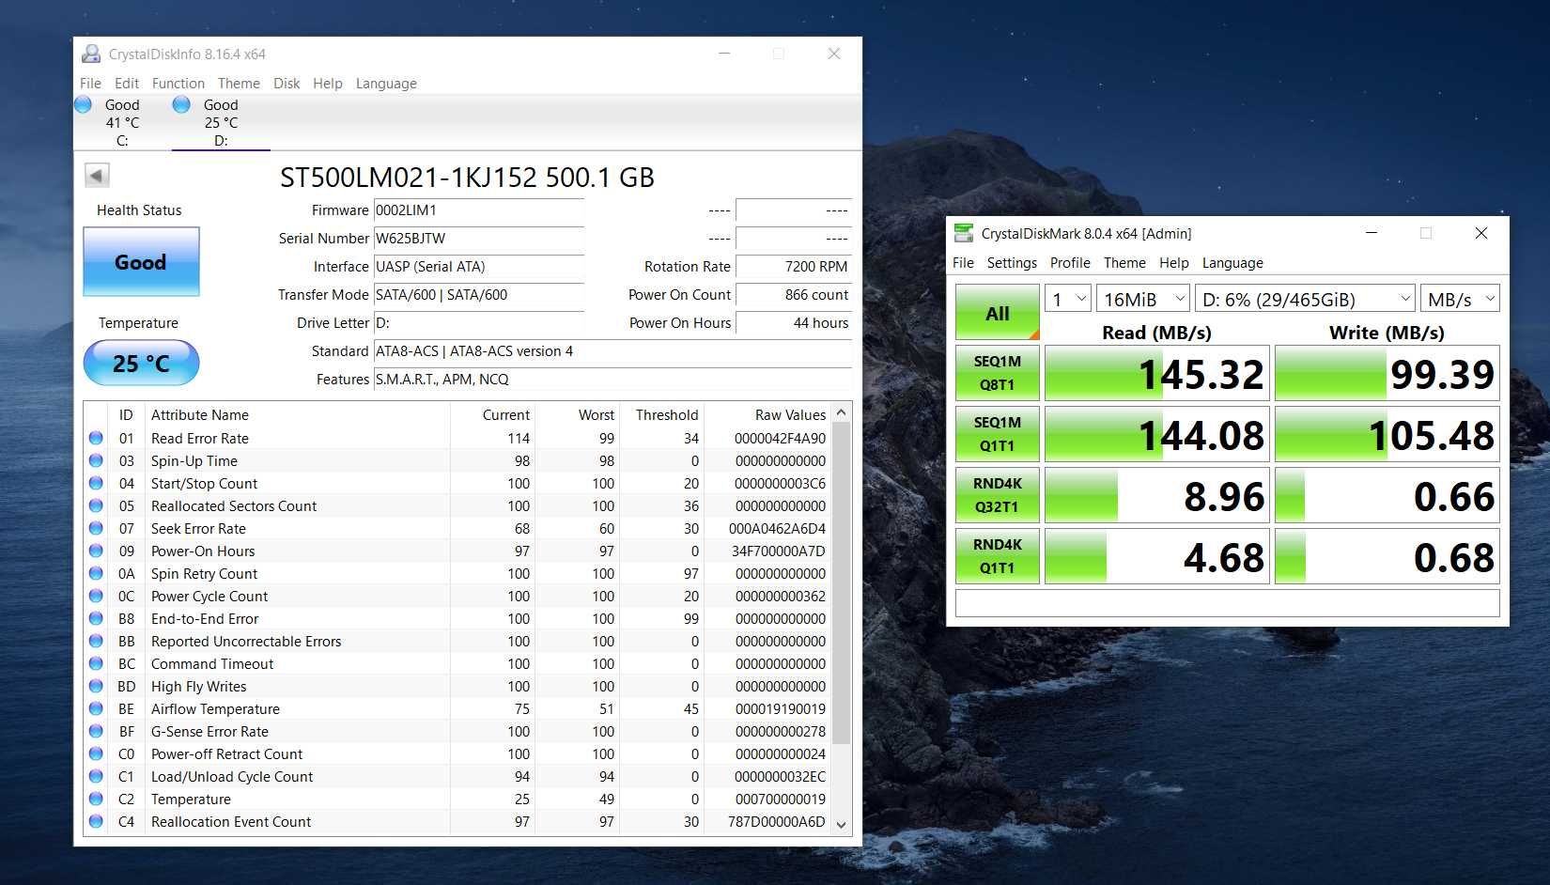Screen dimensions: 1550x885
Task: Click the CrystalDiskInfo title bar app icon
Action: click(91, 54)
